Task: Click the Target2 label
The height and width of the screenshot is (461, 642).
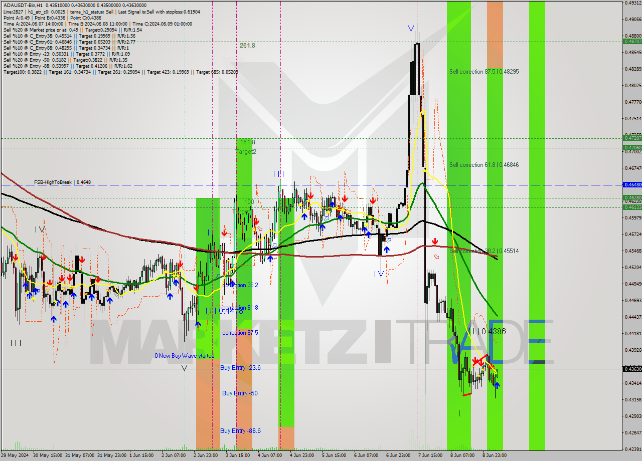Action: [x=246, y=151]
